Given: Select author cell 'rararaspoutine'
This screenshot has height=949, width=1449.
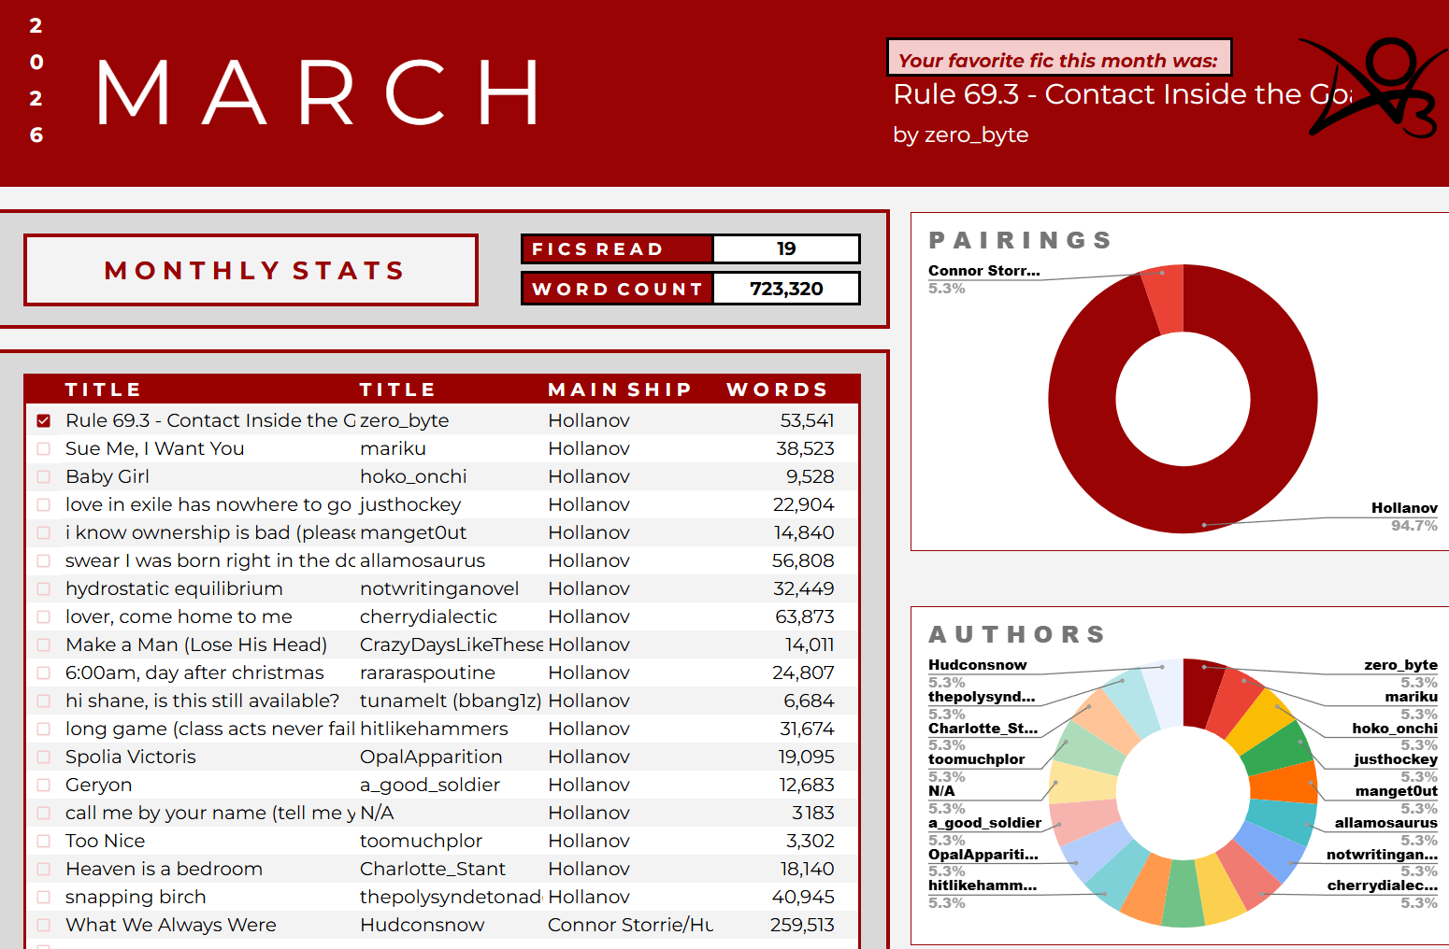Looking at the screenshot, I should click(427, 673).
